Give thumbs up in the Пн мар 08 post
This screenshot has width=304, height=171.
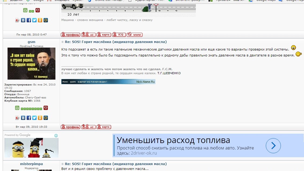25,10
